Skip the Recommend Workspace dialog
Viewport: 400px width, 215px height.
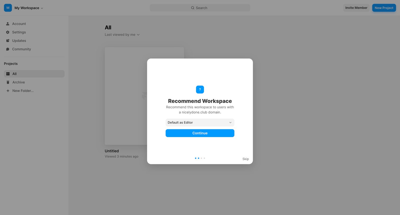tap(246, 159)
